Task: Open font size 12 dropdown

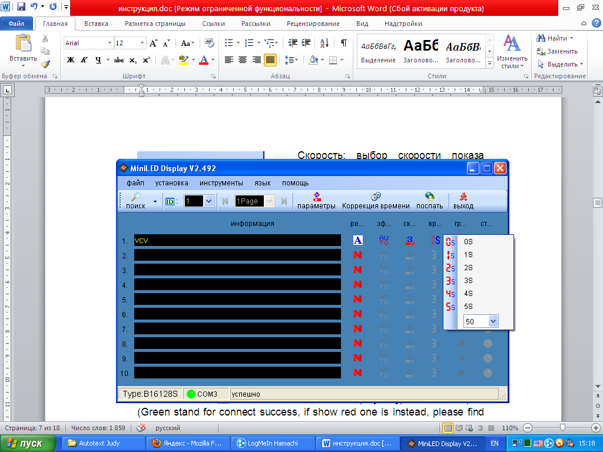Action: pos(143,43)
